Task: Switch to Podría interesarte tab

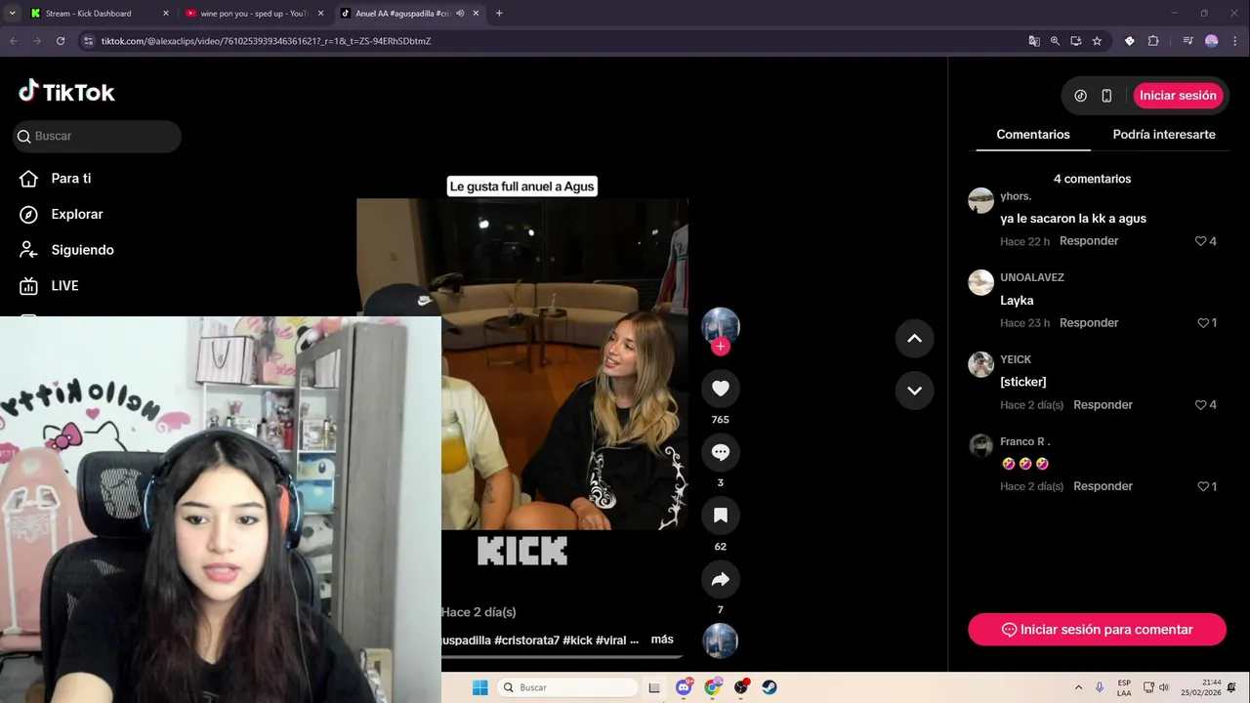Action: (x=1164, y=135)
